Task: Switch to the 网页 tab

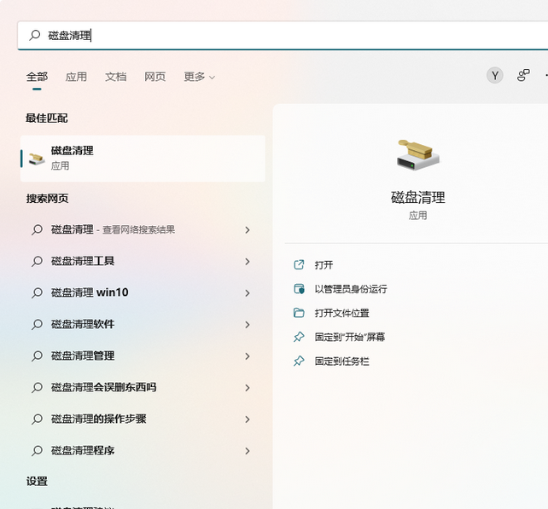Action: click(155, 77)
